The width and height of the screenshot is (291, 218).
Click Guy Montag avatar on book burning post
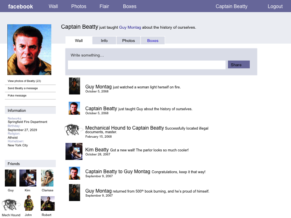(74, 193)
